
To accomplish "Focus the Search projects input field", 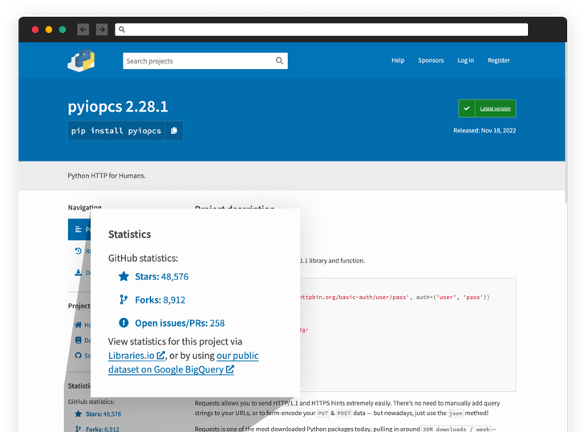I will [197, 61].
